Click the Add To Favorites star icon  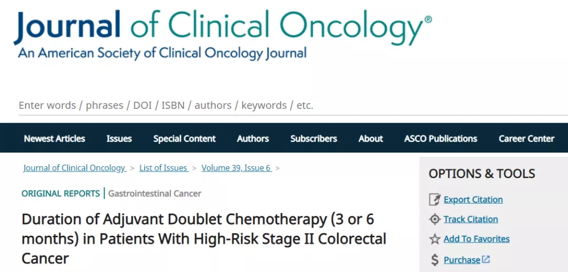434,239
